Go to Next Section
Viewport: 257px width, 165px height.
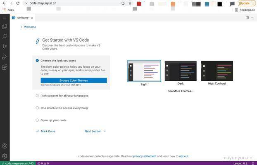click(95, 131)
